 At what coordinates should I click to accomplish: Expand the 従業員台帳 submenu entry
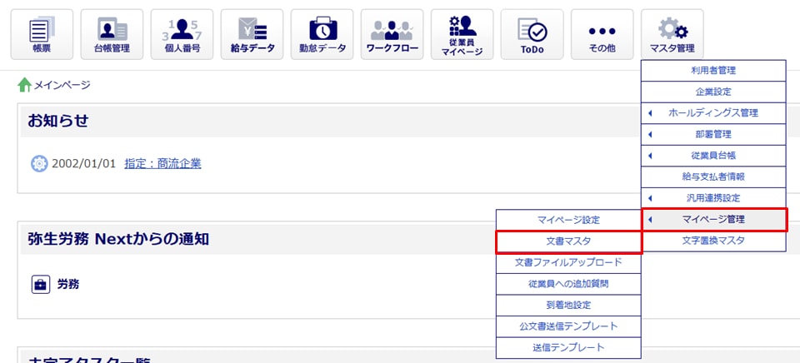[x=713, y=156]
